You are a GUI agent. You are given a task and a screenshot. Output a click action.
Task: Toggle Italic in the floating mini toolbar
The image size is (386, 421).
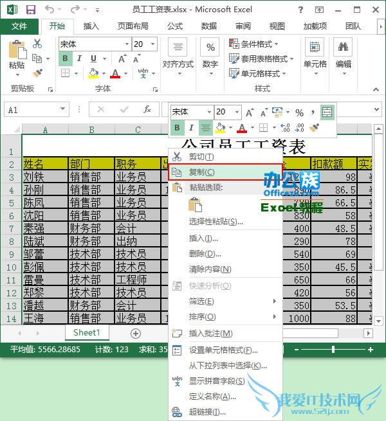[x=192, y=128]
